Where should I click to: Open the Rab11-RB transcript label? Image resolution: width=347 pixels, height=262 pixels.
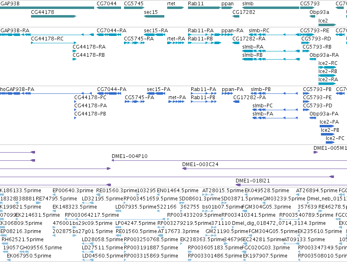tap(200, 38)
